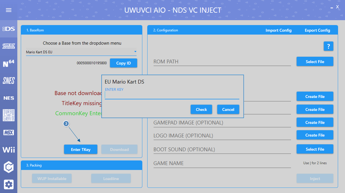Choose the SNES console icon
This screenshot has width=345, height=193.
point(9,81)
